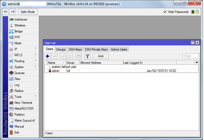Toggle Hide Passwords checkbox
The image size is (204, 140).
[165, 12]
